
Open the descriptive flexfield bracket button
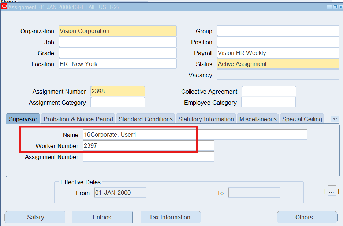[332, 191]
